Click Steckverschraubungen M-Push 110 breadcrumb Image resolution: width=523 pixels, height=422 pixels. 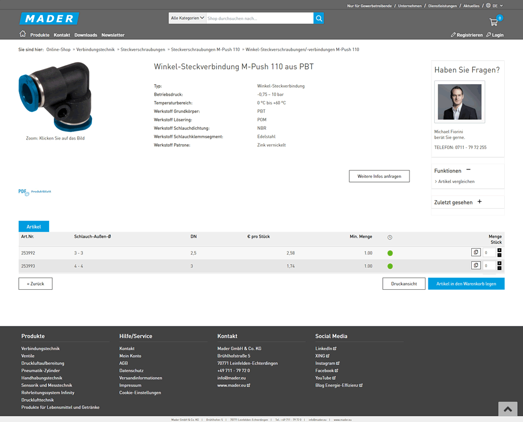[206, 49]
